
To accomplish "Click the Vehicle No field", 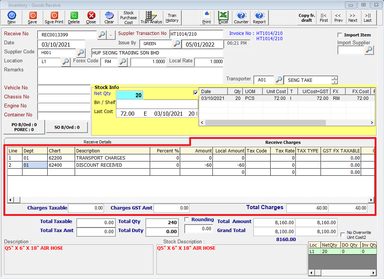I will [x=64, y=89].
